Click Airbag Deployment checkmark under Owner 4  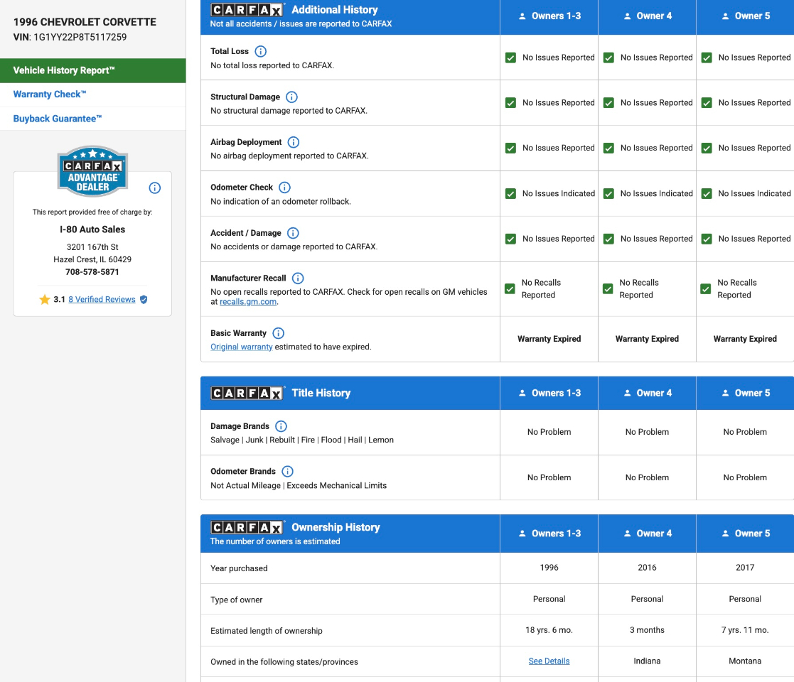(608, 148)
